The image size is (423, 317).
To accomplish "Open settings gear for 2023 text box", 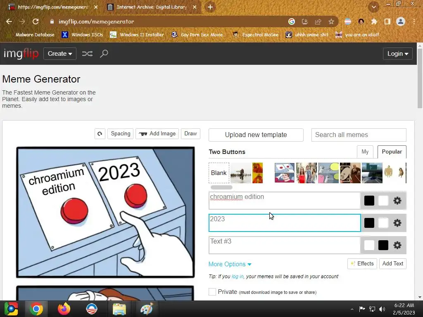I will pyautogui.click(x=397, y=223).
